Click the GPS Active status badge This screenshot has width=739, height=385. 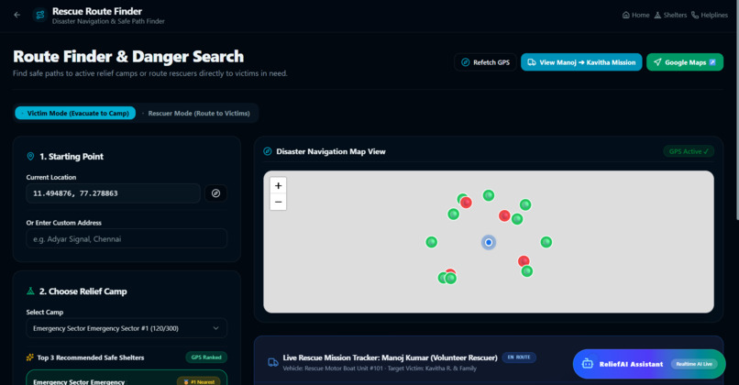(x=689, y=151)
